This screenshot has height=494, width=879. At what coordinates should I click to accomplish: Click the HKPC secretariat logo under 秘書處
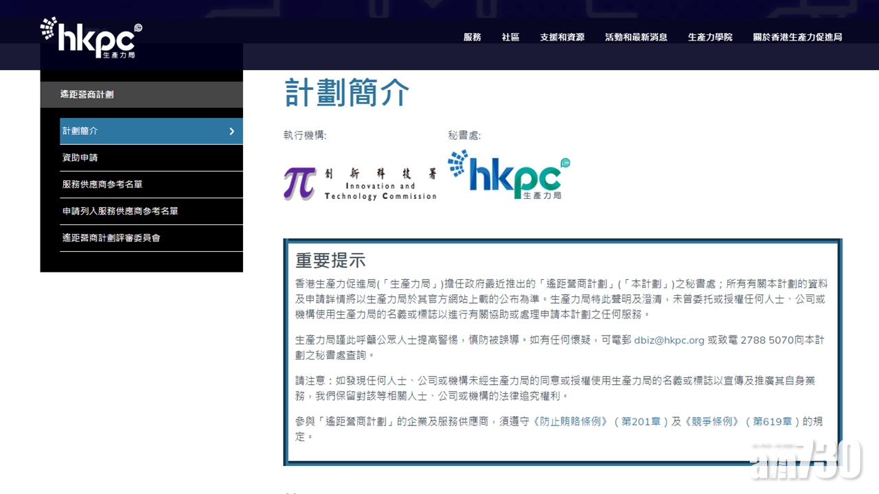point(509,174)
